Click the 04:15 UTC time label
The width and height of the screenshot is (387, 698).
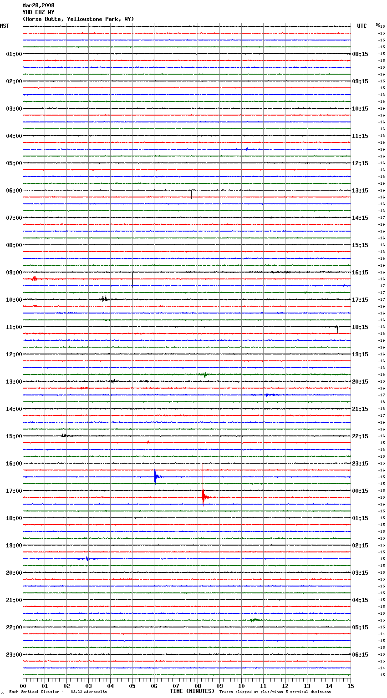point(360,600)
